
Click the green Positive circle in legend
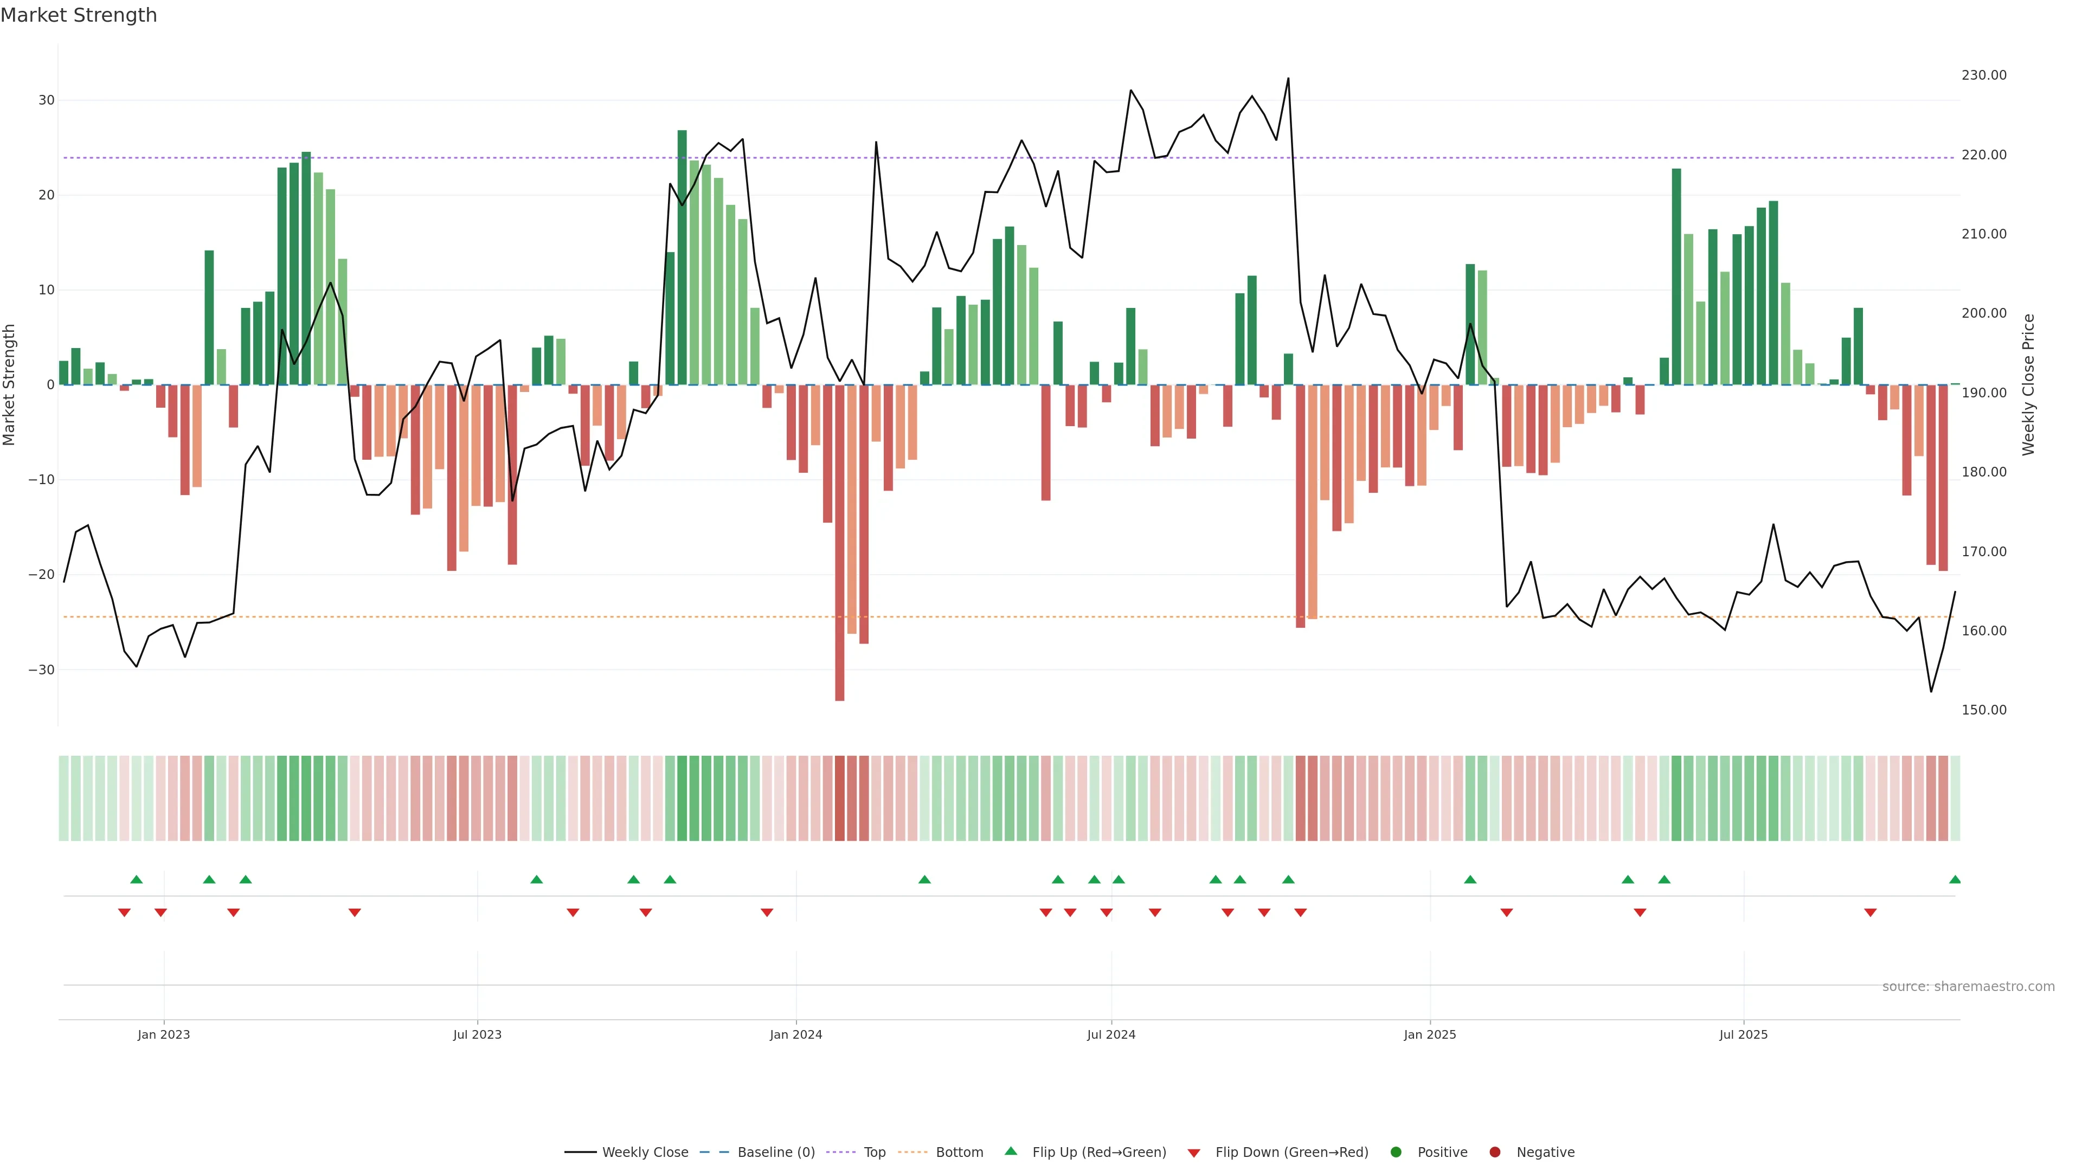point(1396,1153)
